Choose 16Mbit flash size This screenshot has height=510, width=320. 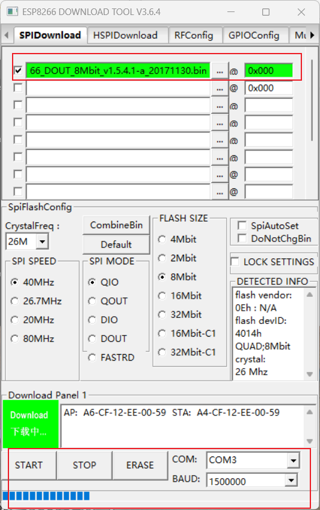pyautogui.click(x=180, y=296)
